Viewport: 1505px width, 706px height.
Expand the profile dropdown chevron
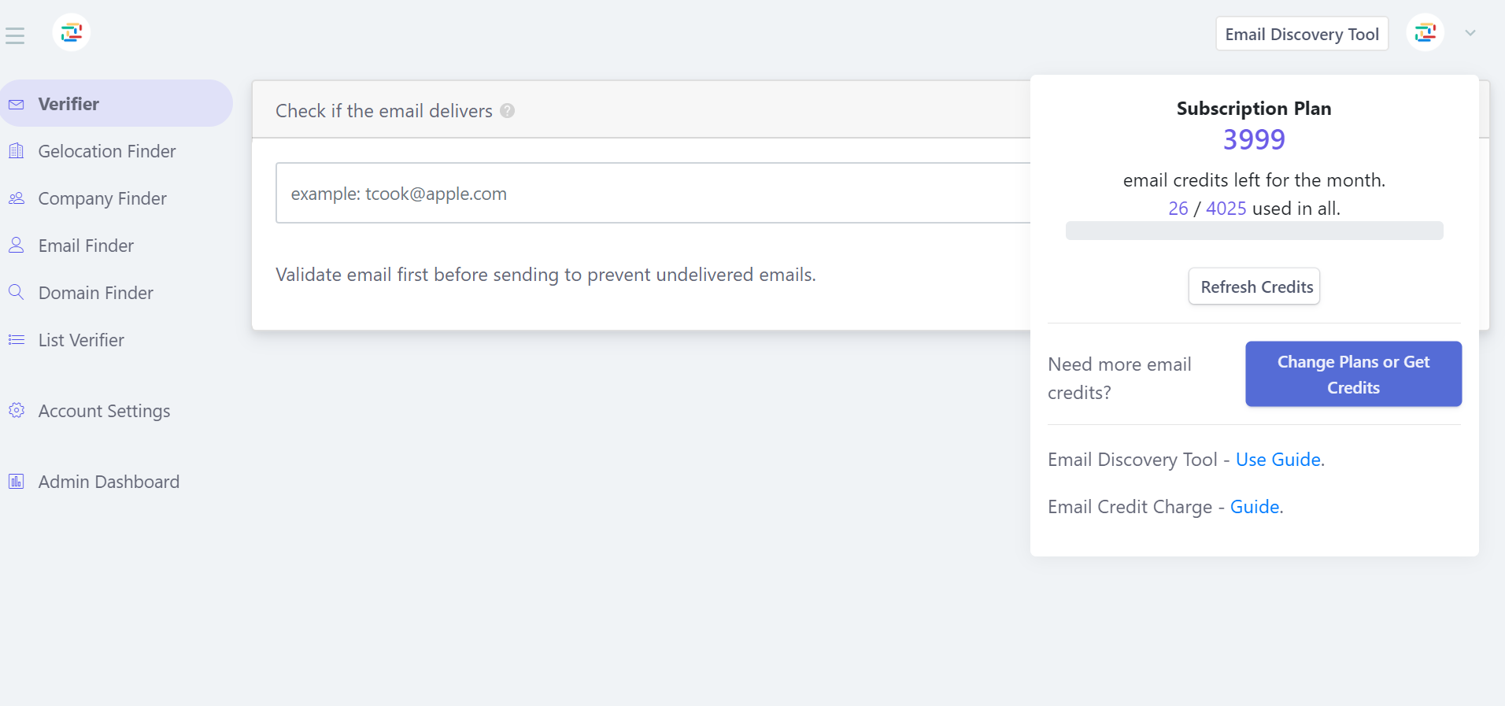1470,33
